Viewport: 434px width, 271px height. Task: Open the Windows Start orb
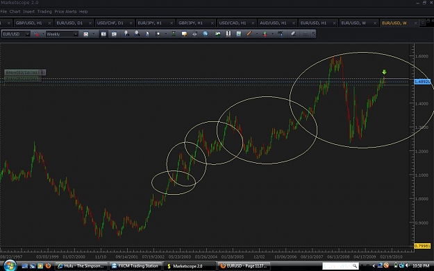tap(10, 265)
